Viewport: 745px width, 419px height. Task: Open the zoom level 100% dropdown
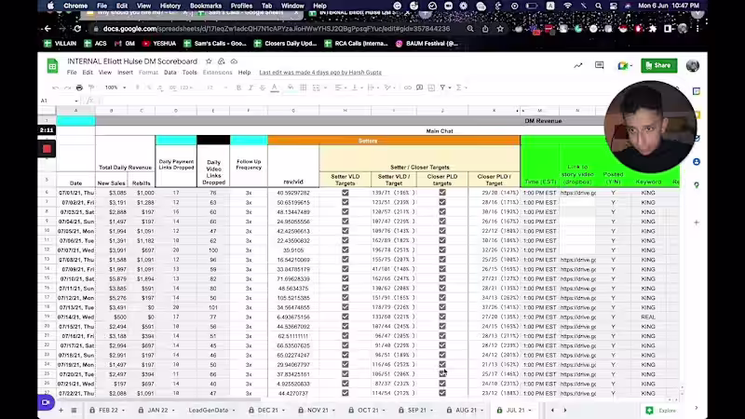click(x=115, y=88)
